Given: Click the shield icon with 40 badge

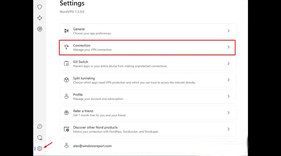Looking at the screenshot, I should click(x=40, y=138).
